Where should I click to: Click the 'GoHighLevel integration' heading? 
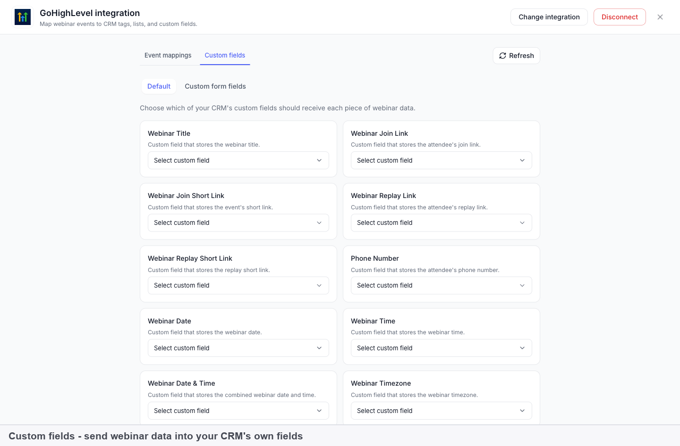click(x=90, y=13)
